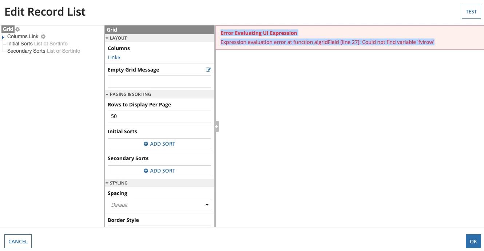Click the Error Evaluating UI Expression heading
The image size is (484, 251).
pos(259,33)
